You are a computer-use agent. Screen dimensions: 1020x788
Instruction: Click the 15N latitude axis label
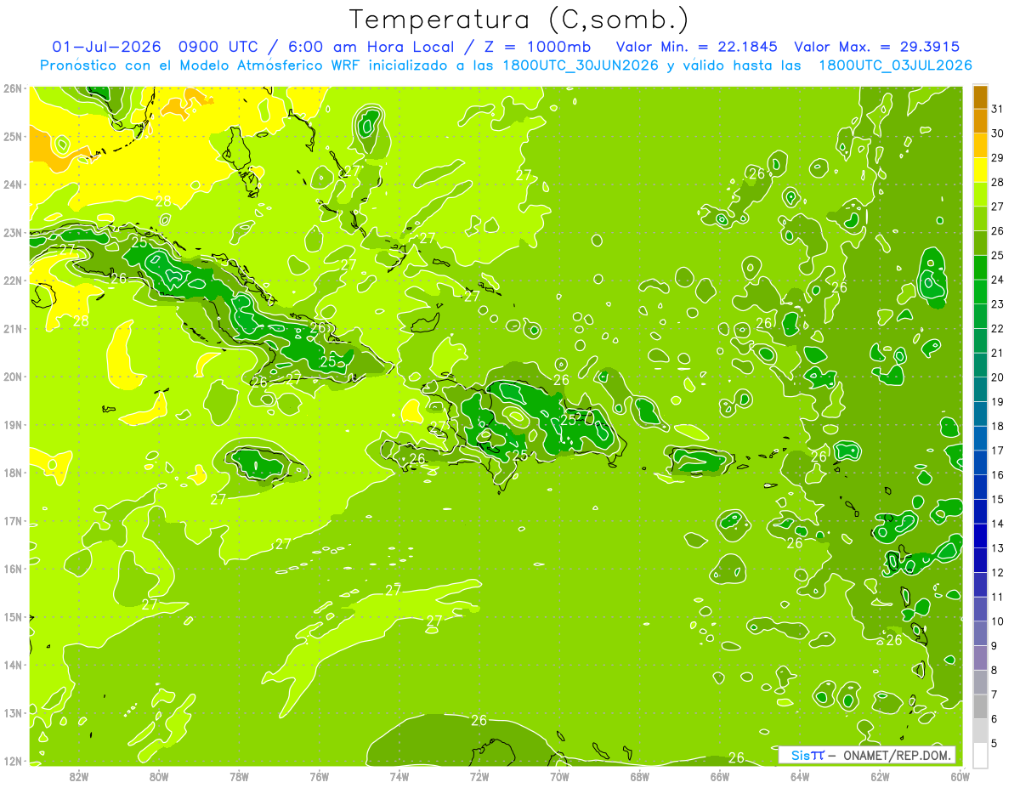coord(13,616)
